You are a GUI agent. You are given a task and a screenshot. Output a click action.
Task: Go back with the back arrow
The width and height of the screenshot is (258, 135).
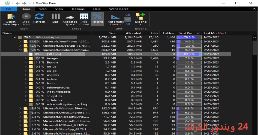point(18,3)
